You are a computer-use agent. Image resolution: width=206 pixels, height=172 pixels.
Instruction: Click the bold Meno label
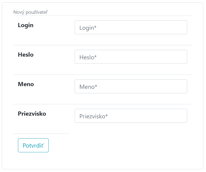coord(26,84)
